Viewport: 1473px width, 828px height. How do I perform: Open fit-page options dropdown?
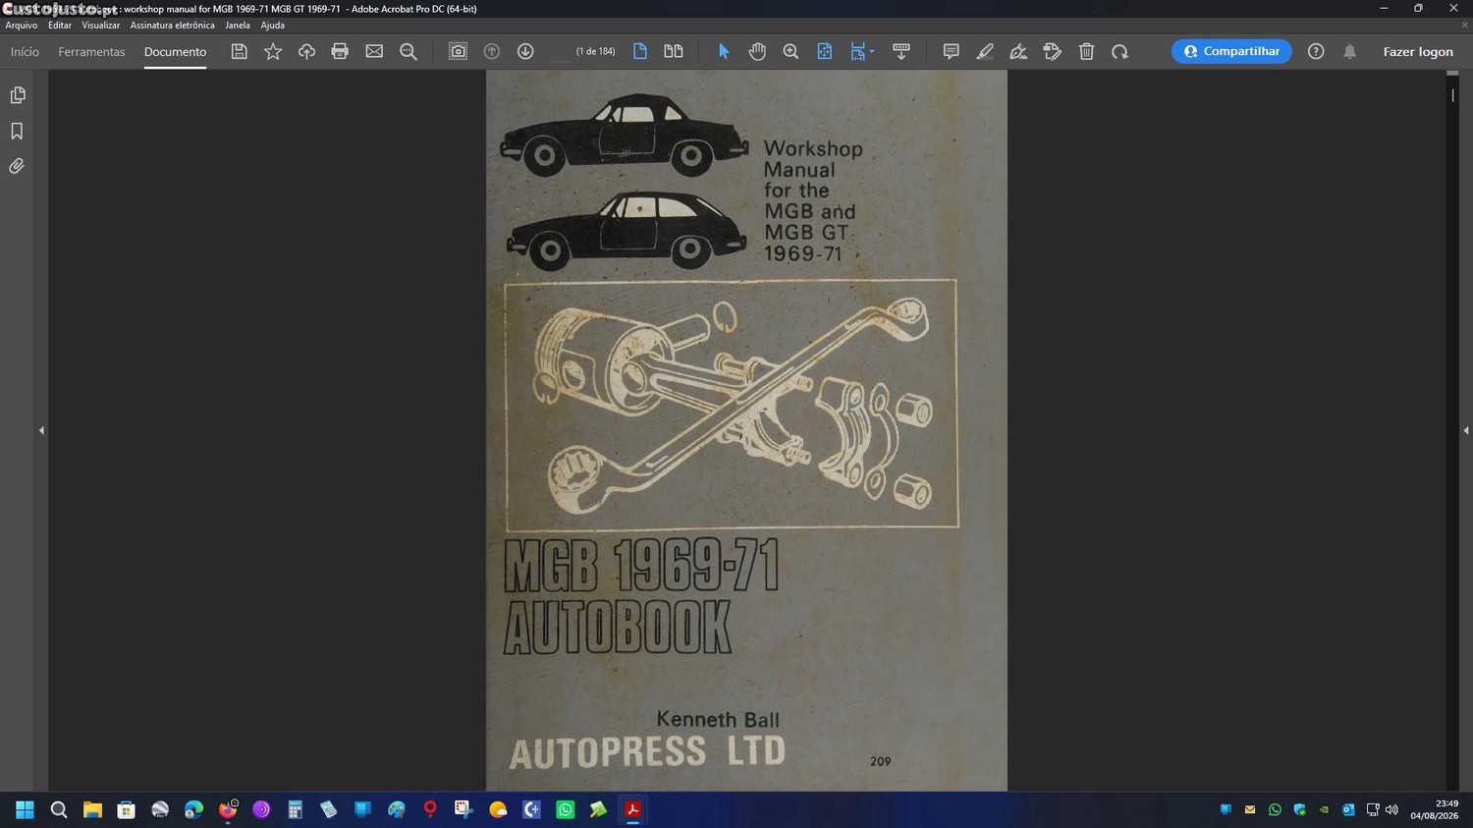pyautogui.click(x=872, y=52)
